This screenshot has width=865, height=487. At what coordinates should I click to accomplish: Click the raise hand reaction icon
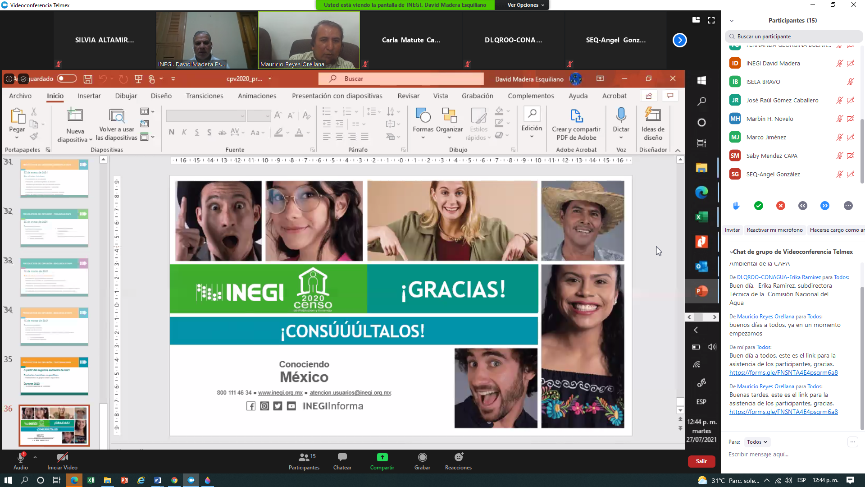pos(736,206)
